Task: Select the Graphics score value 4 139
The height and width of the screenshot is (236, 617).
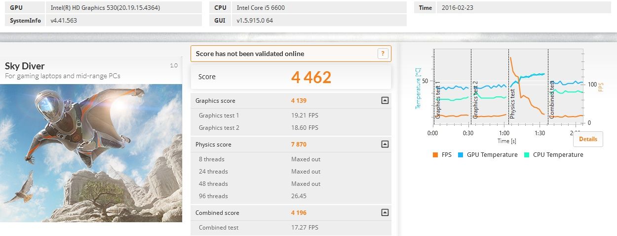Action: point(299,101)
